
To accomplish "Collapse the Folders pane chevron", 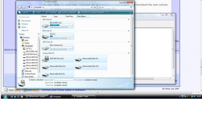I will coord(39,34).
